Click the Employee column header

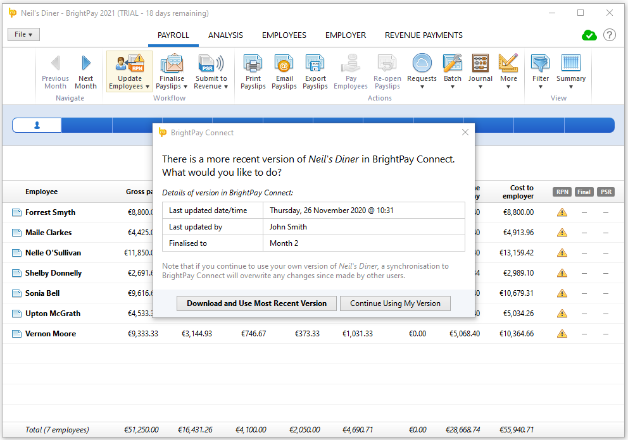pyautogui.click(x=42, y=192)
